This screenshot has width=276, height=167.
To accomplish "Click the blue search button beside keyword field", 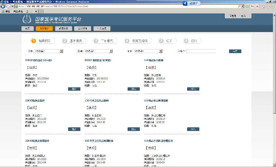I will click(x=235, y=51).
